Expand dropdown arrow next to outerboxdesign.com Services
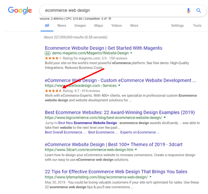The width and height of the screenshot is (208, 194). pos(119,86)
